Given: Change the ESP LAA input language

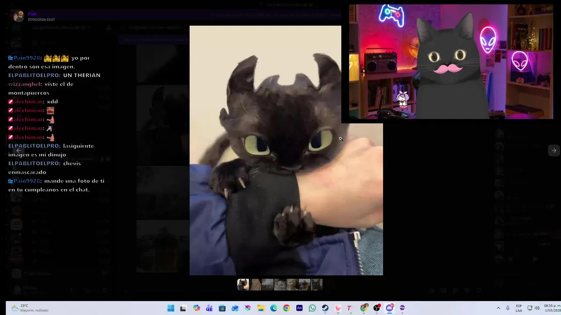Looking at the screenshot, I should (519, 308).
